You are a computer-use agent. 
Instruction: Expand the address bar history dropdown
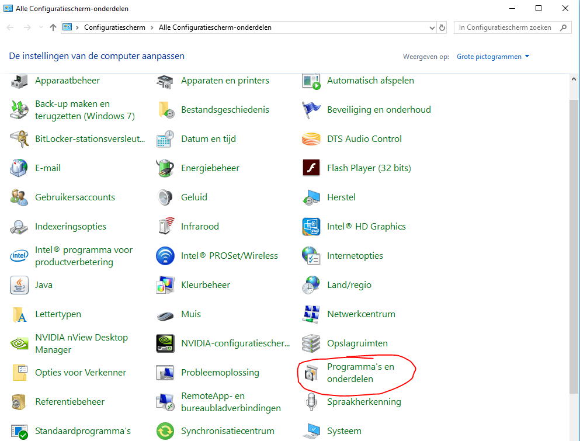coord(432,28)
